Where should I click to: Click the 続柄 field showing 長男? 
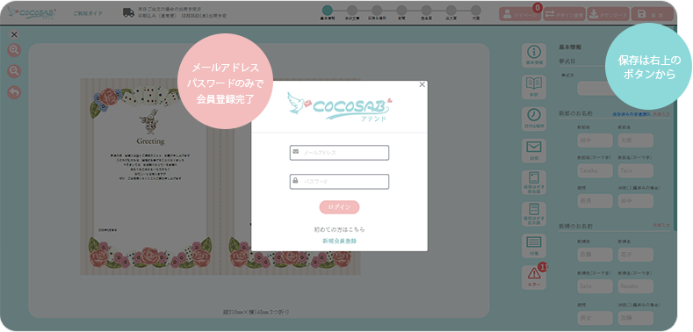[x=595, y=201]
